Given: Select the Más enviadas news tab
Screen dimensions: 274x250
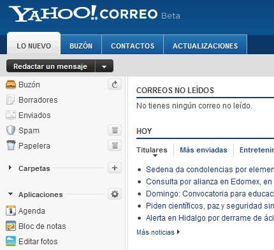Looking at the screenshot, I should [203, 150].
